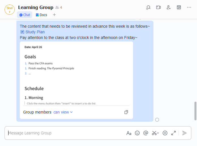Mention someone with the @ icon
The image size is (197, 146).
(x=146, y=133)
